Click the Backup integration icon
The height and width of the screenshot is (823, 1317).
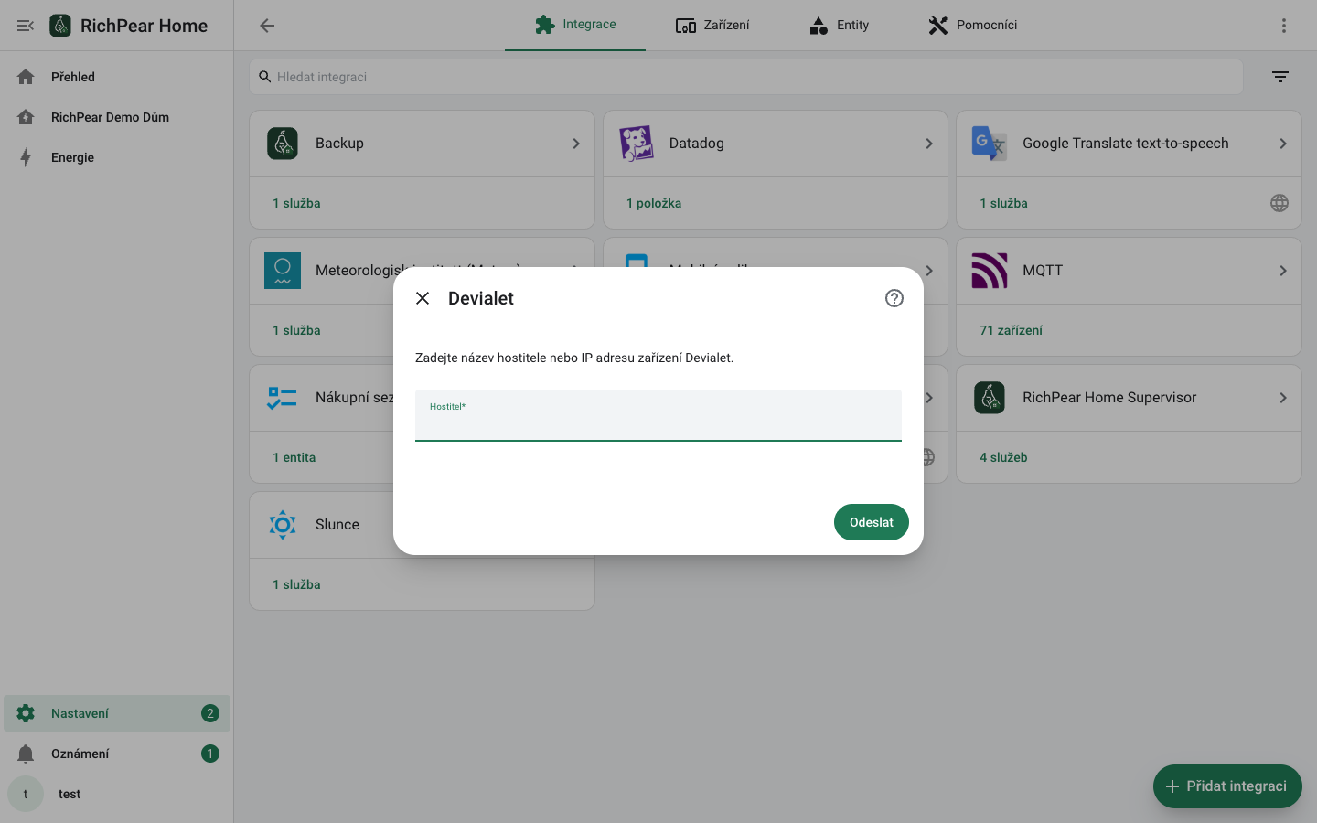tap(283, 144)
